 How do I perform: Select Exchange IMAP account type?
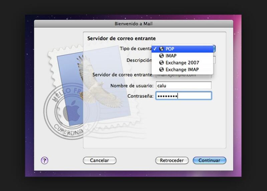(x=182, y=69)
